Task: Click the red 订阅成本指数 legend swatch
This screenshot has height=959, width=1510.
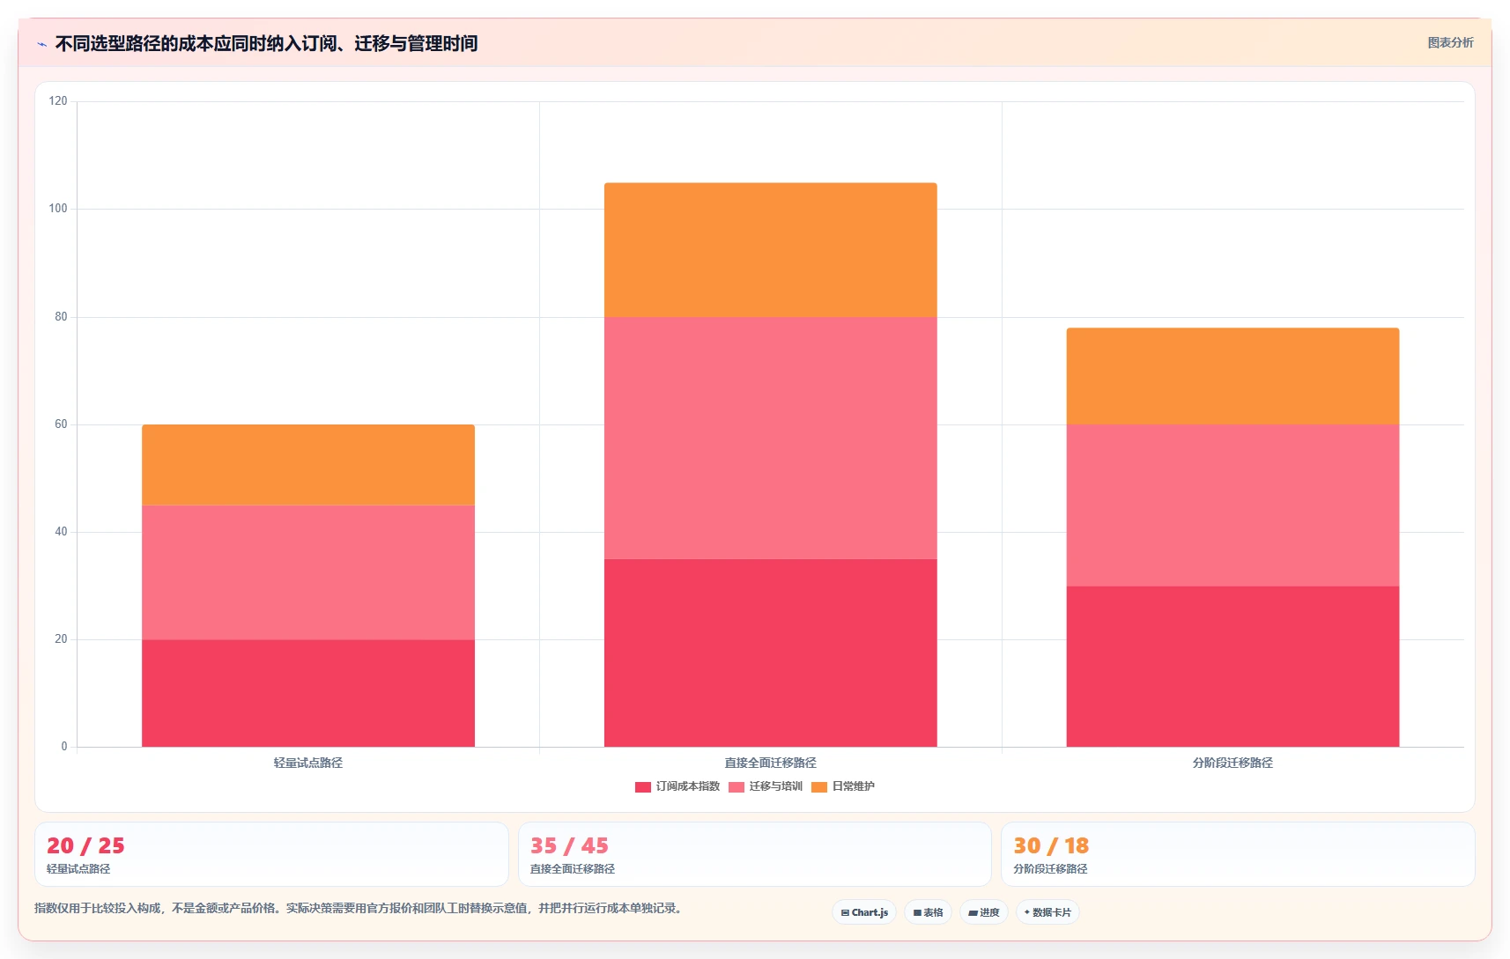Action: coord(643,787)
